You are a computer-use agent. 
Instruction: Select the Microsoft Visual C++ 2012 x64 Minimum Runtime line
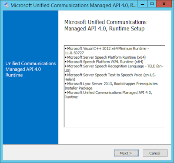click(x=107, y=51)
